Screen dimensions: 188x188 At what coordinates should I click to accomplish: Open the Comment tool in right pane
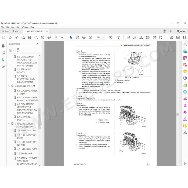click(185, 72)
